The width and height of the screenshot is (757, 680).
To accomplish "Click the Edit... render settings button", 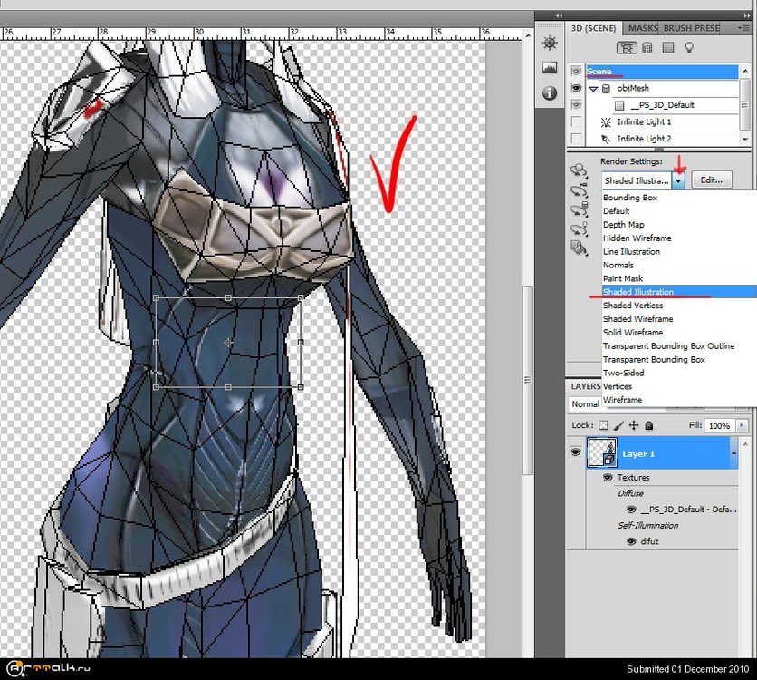I will coord(711,180).
